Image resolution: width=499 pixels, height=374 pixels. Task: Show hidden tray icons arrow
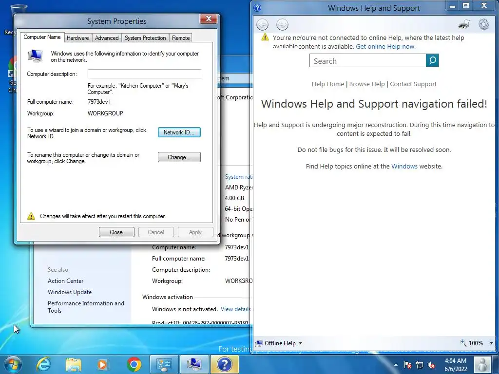(396, 365)
